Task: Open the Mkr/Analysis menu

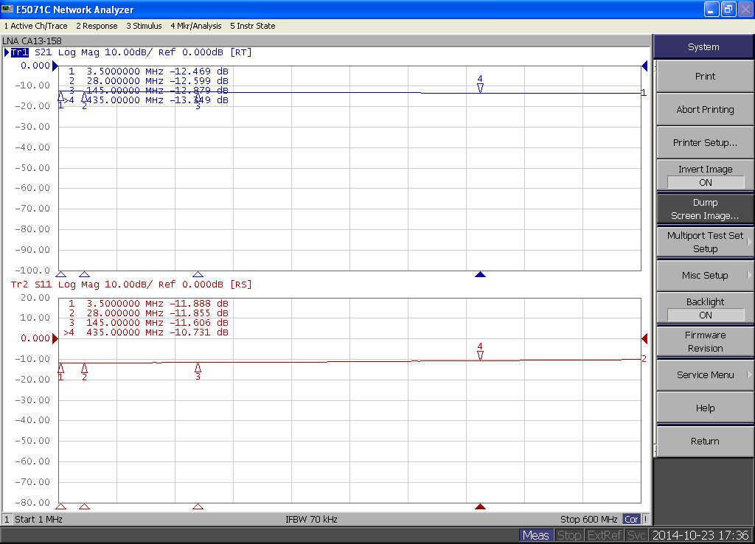Action: point(195,26)
